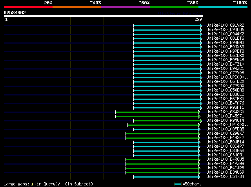The image size is (251, 187).
Task: Select the UniRef100_B3NUG9 label
Action: pos(225,172)
